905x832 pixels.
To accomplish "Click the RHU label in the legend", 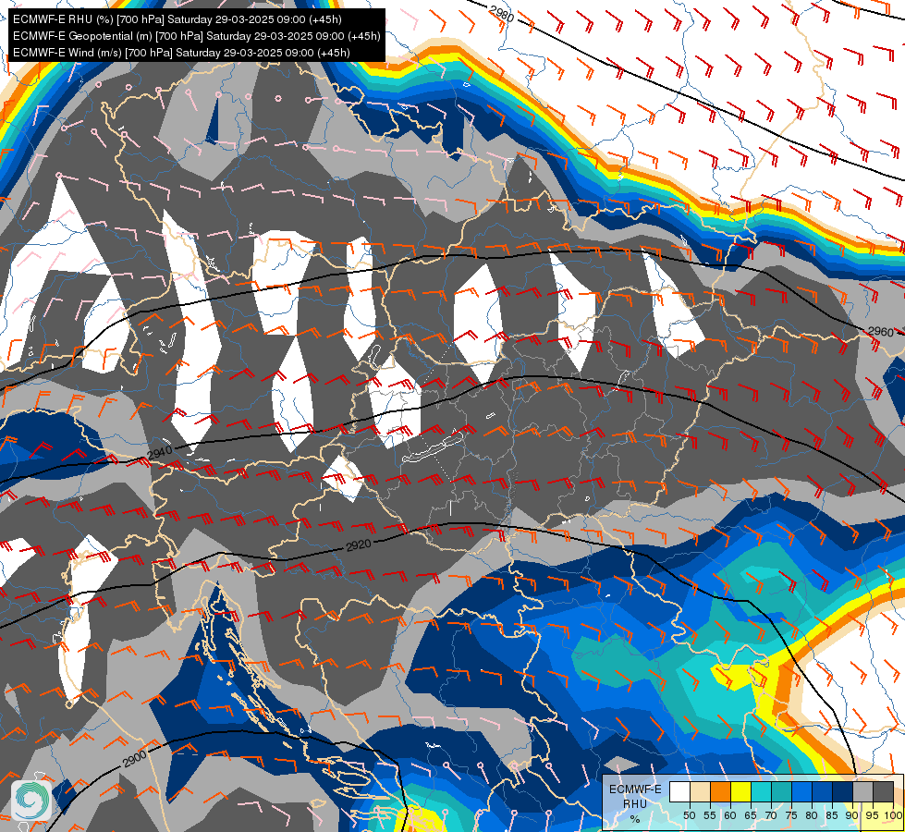I will [x=635, y=804].
